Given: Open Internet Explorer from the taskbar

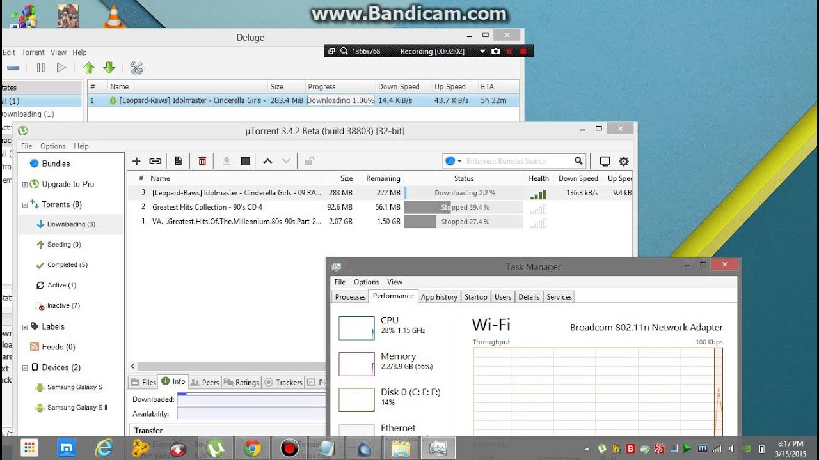Looking at the screenshot, I should (103, 448).
